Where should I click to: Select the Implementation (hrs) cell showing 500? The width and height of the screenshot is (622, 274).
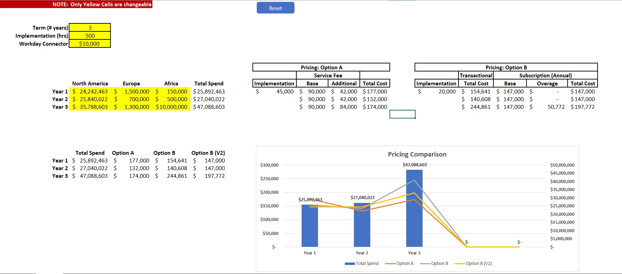pyautogui.click(x=90, y=36)
